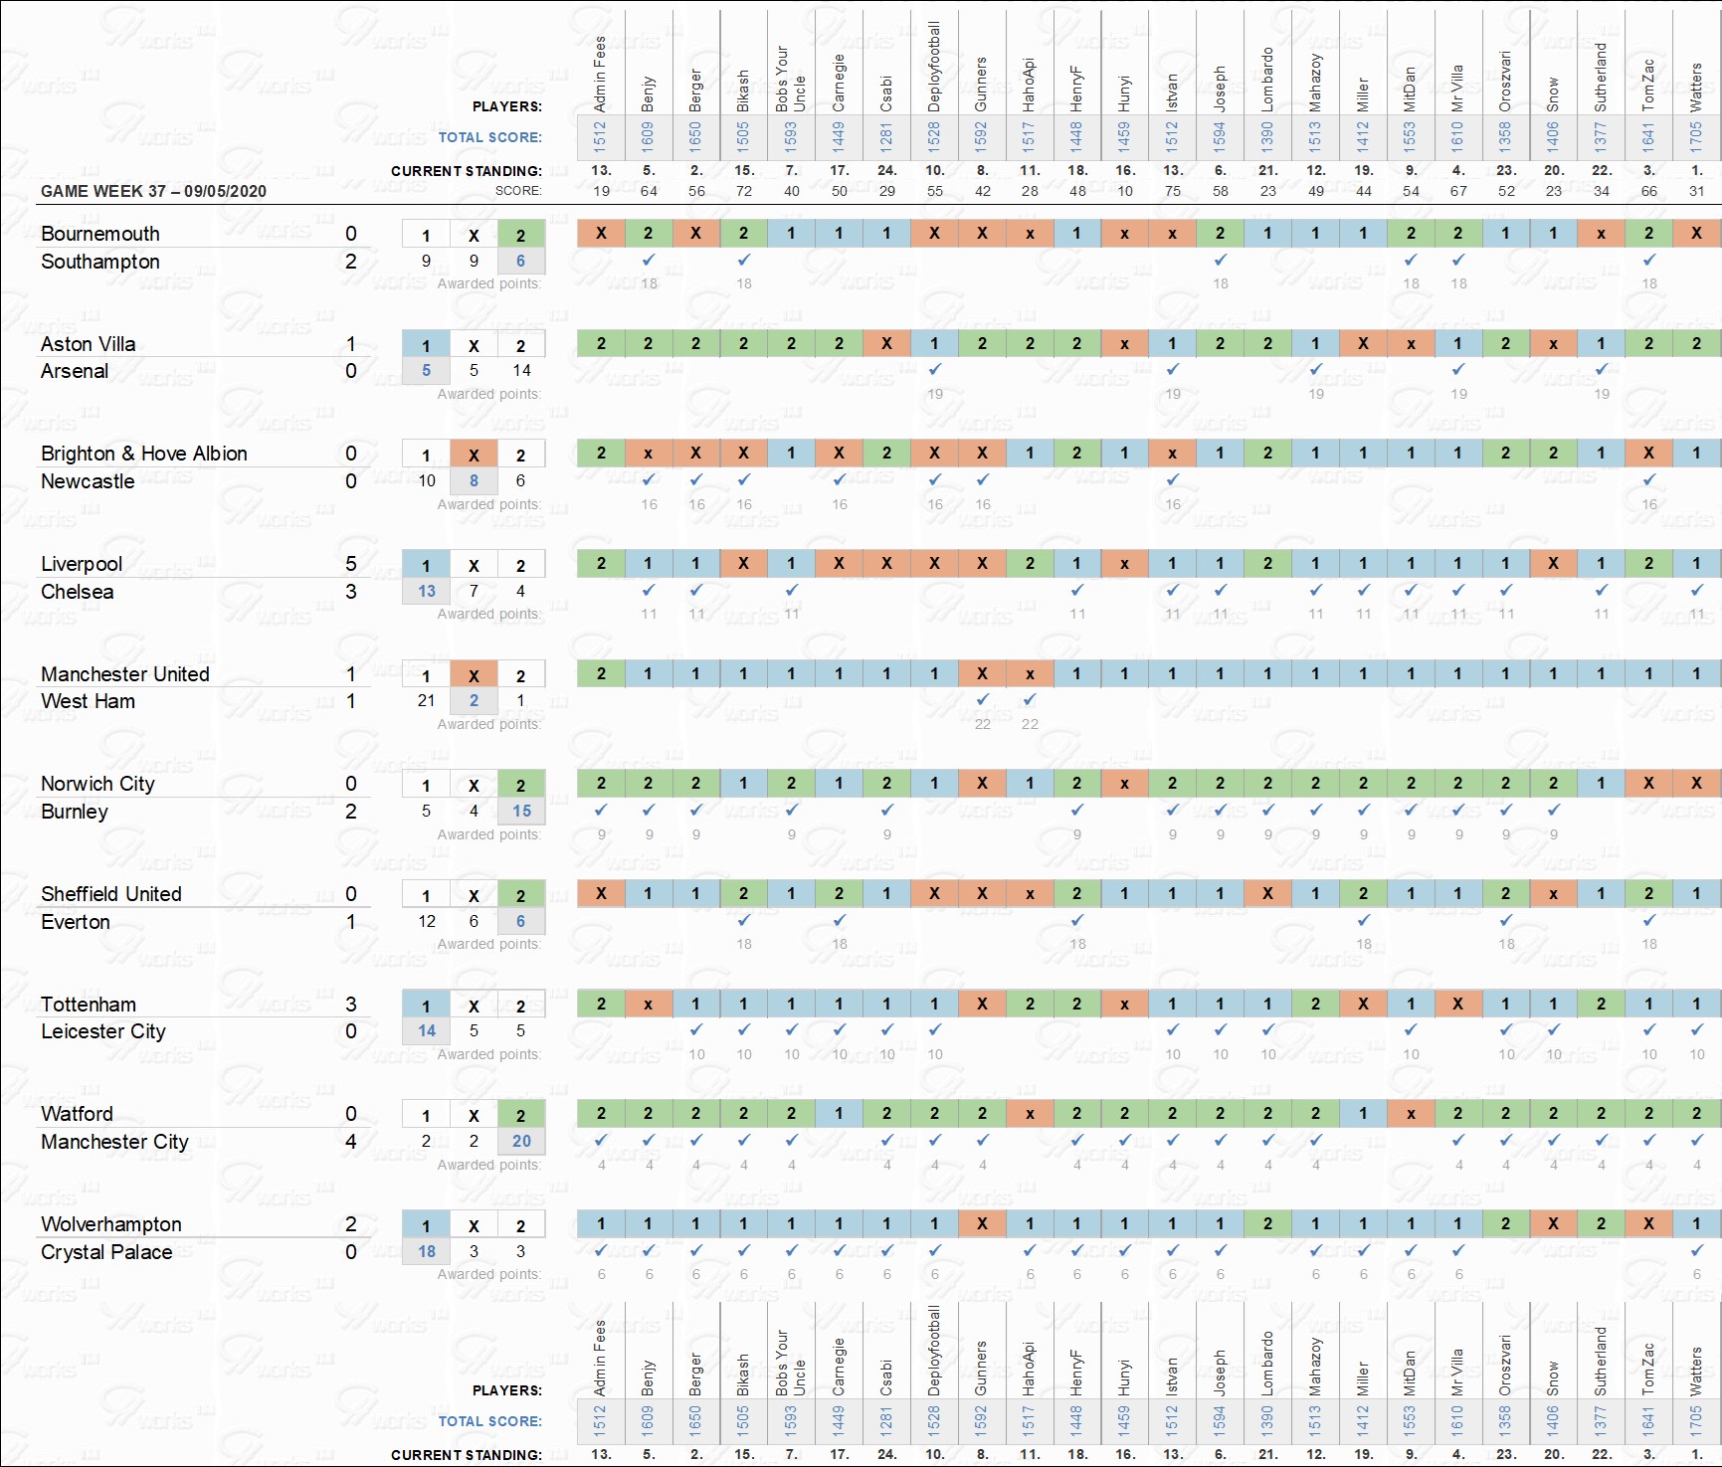Viewport: 1722px width, 1467px height.
Task: Click Watters' checkmark in Liverpool vs Chelsea row
Action: 1696,590
